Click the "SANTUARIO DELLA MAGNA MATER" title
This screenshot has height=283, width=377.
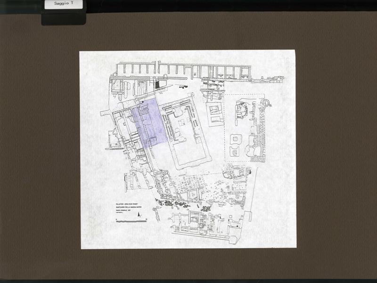129,207
